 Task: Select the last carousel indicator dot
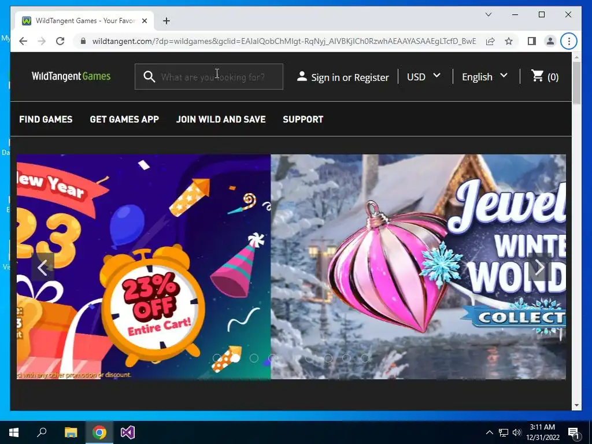tap(365, 358)
